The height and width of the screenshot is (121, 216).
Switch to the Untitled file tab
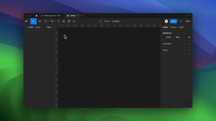(x=73, y=16)
